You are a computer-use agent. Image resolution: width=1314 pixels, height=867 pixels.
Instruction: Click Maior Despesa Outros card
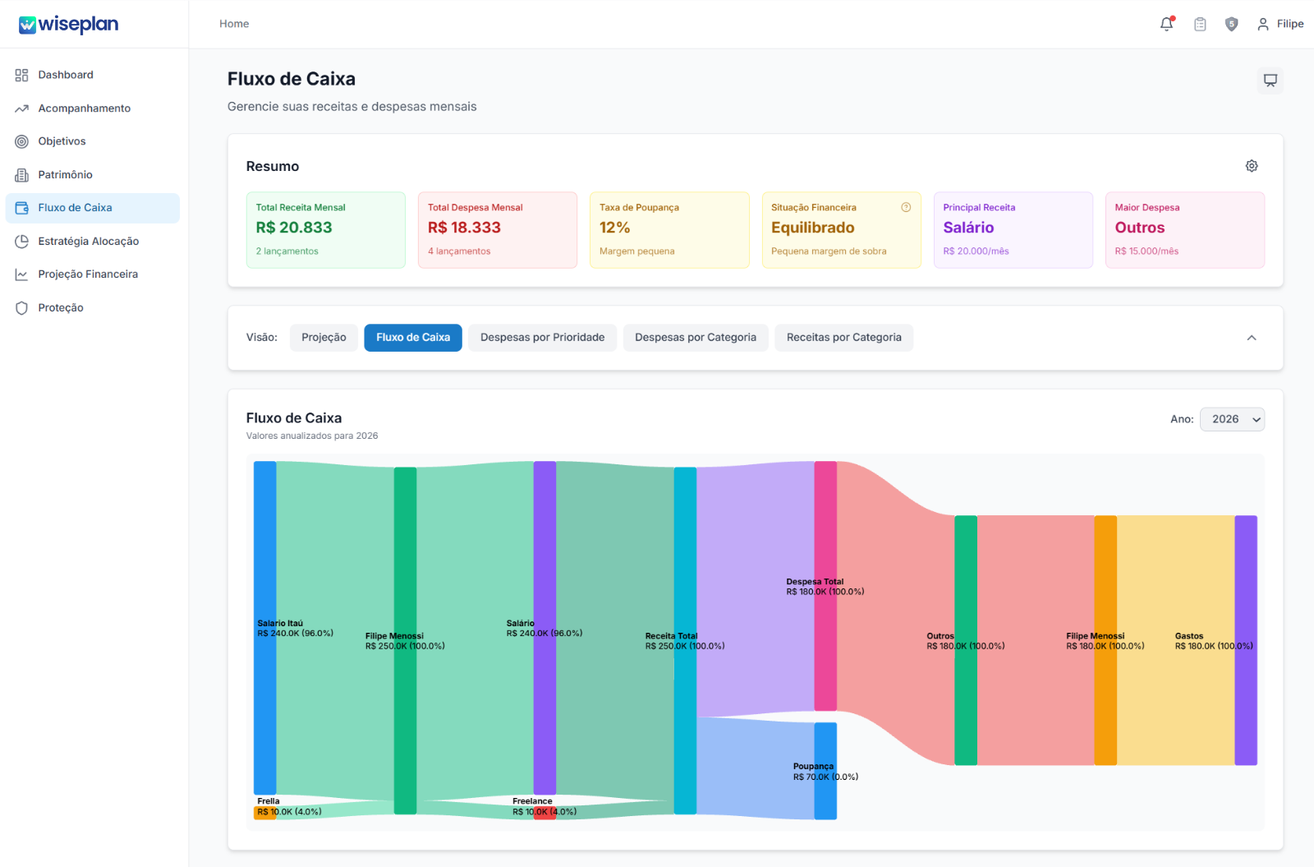coord(1185,230)
